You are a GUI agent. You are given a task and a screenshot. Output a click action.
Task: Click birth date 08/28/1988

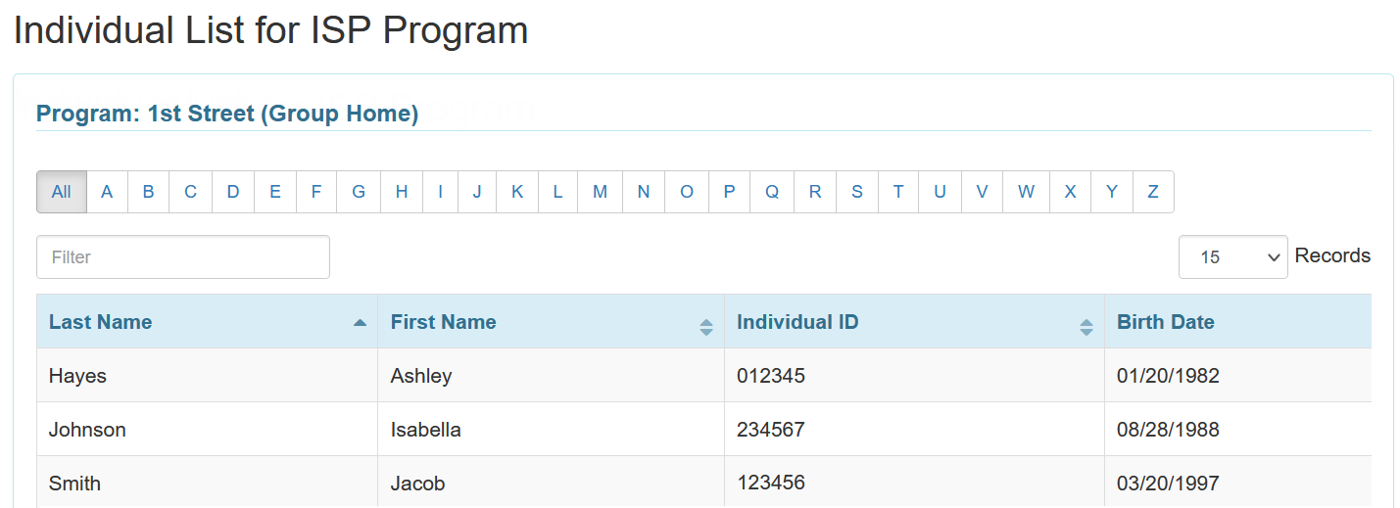point(1168,430)
